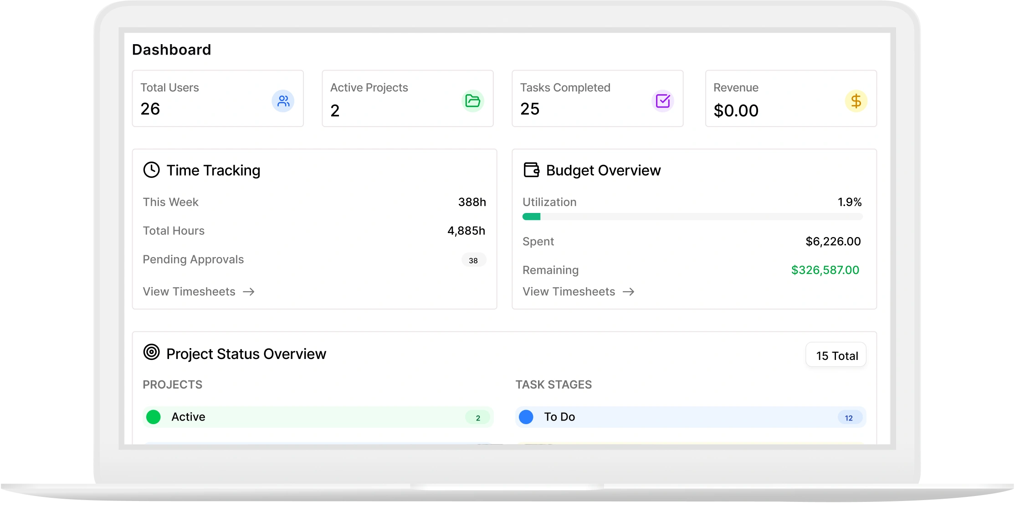Click the Dashboard heading
Image resolution: width=1015 pixels, height=506 pixels.
[172, 50]
